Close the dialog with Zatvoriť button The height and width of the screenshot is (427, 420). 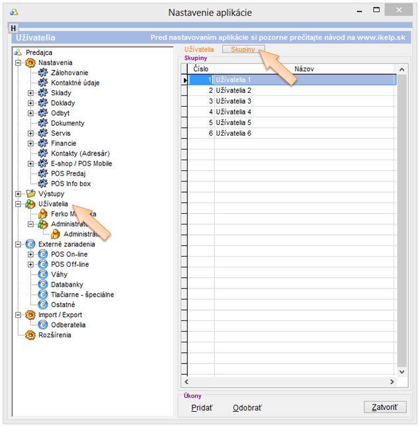384,407
